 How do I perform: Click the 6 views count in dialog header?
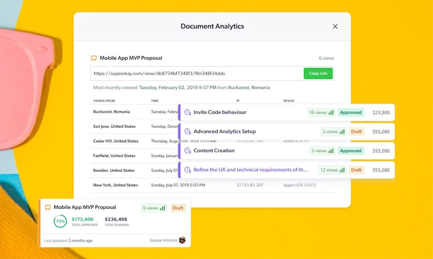point(326,58)
